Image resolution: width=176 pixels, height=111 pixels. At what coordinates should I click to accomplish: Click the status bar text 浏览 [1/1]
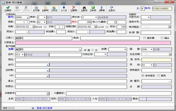click(8, 108)
